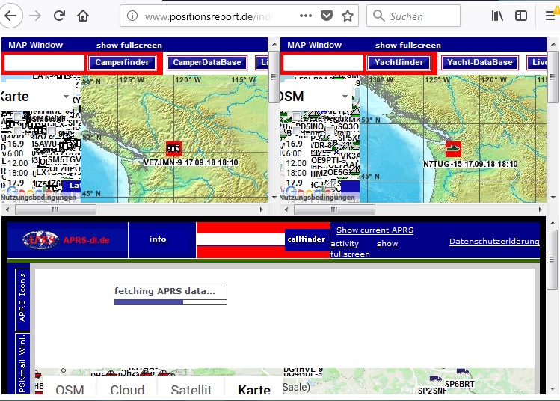Go back to the previous page
This screenshot has height=401, width=560.
pos(10,16)
